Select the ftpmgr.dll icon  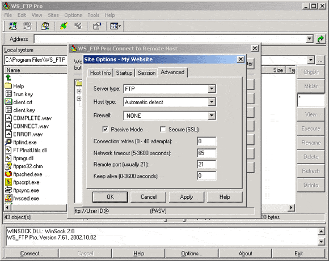(9, 158)
